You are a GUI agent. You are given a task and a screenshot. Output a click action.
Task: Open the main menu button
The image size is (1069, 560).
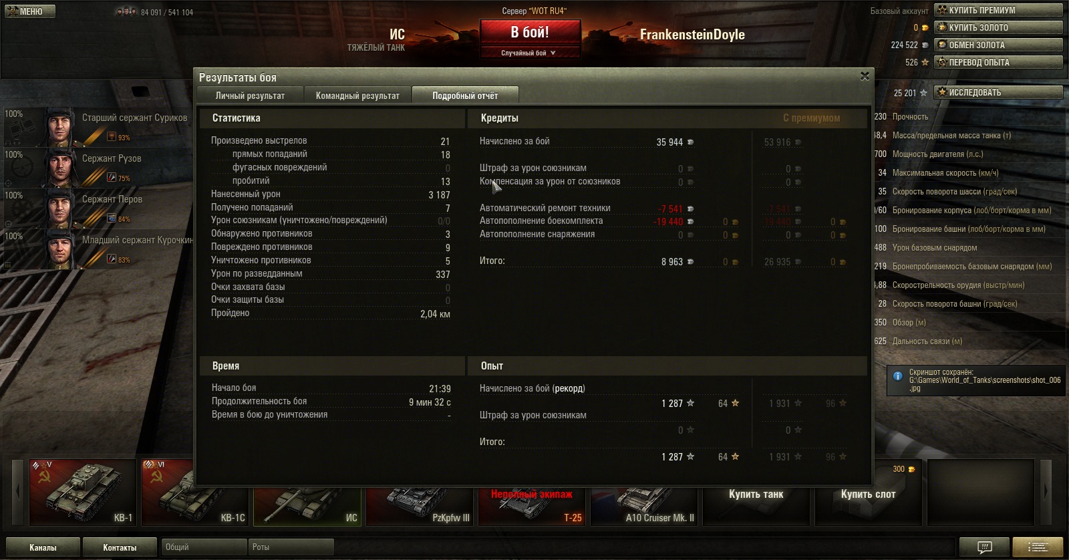30,11
